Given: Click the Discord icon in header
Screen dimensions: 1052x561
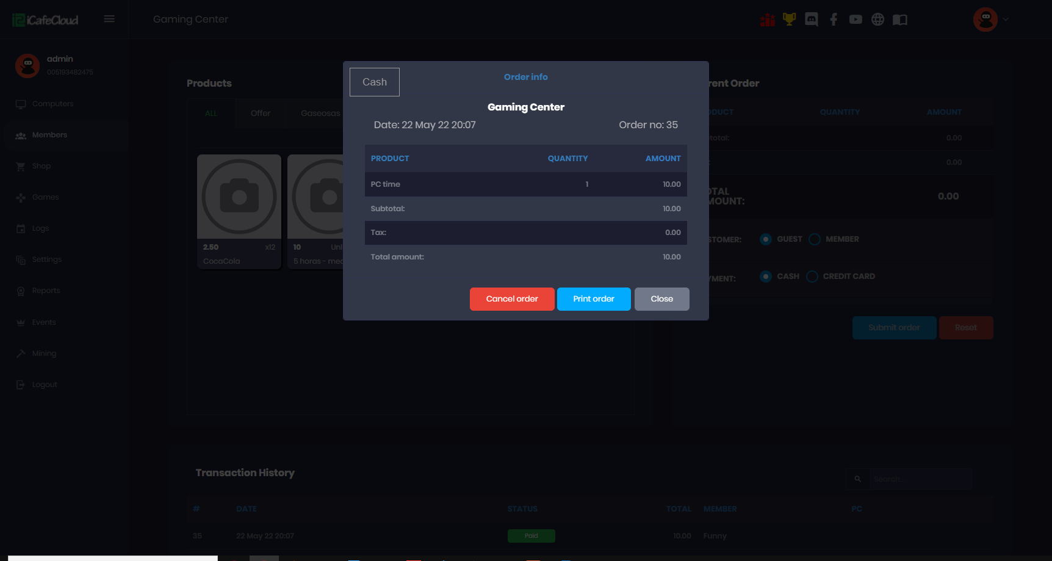Looking at the screenshot, I should (811, 20).
